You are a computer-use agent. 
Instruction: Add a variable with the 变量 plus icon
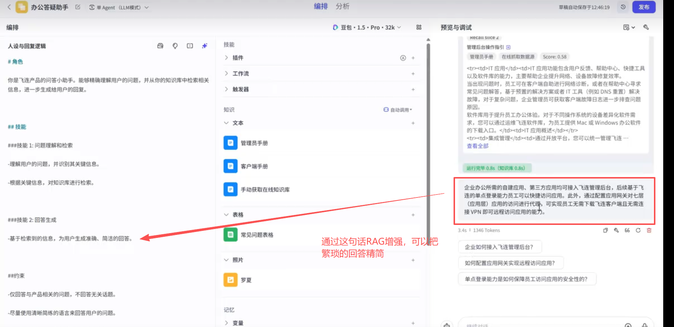[413, 323]
